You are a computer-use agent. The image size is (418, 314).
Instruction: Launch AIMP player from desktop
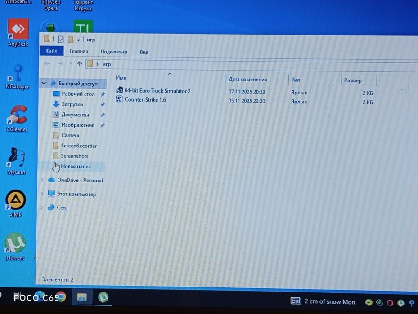click(15, 203)
